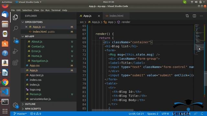The image size is (207, 116).
Task: Open More Actions ellipsis in editor
Action: (201, 16)
